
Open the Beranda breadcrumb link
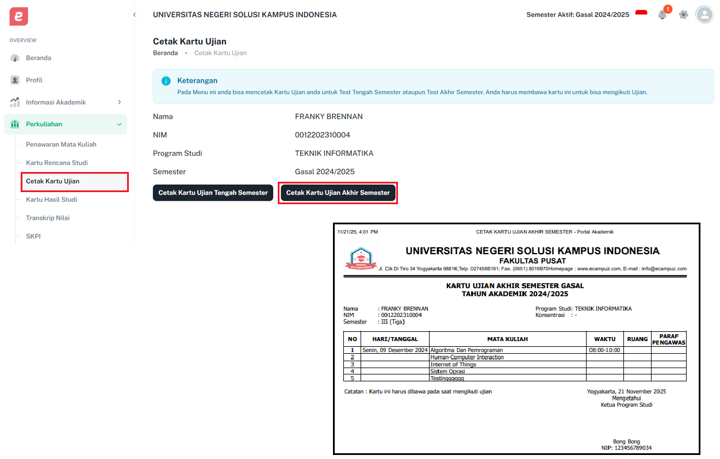(x=166, y=52)
